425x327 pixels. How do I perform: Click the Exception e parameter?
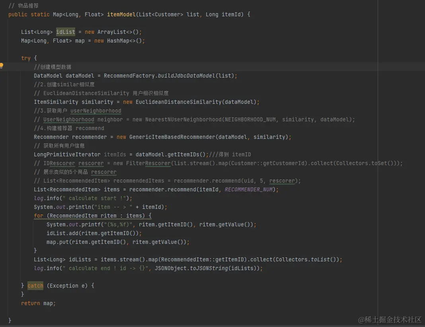click(67, 286)
